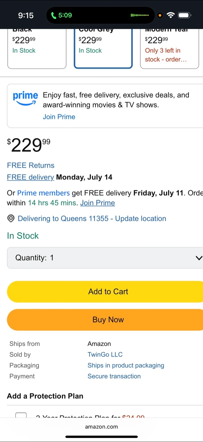Tap the Wi-Fi status icon
Screen dimensions: 203x442
170,15
